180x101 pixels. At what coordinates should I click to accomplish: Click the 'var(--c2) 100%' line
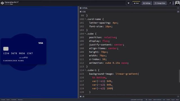click(x=102, y=88)
